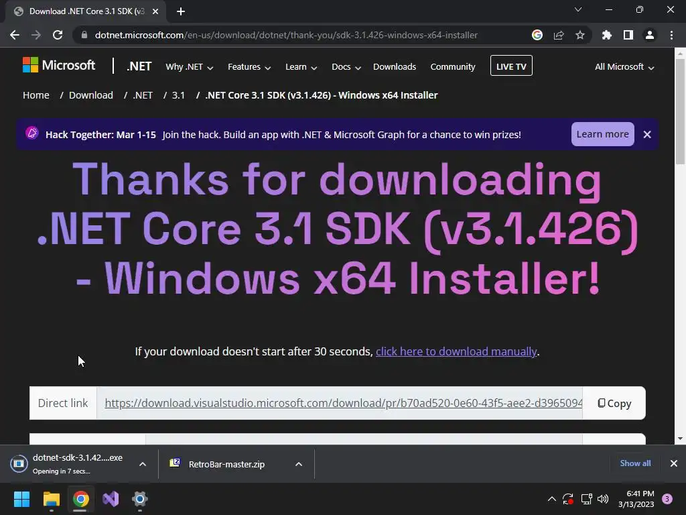Viewport: 686px width, 515px height.
Task: Open a new tab with plus button
Action: pos(181,11)
